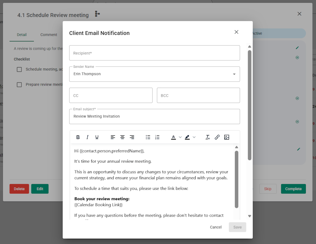Focus the BCC field
Viewport: 316px width, 244px height.
point(198,95)
